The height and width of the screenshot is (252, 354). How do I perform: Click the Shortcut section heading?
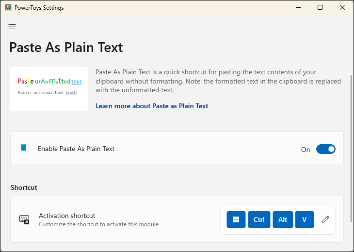[24, 187]
